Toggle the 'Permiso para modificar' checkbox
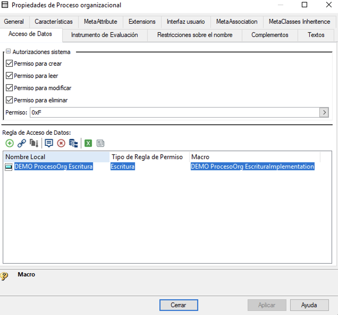Screen dimensions: 338x315 click(9, 88)
